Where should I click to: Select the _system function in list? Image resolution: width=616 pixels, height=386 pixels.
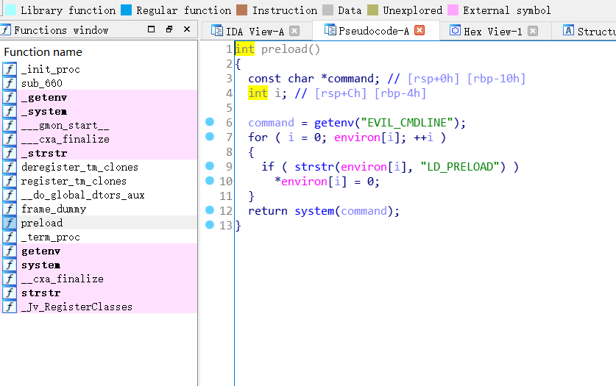pos(44,111)
